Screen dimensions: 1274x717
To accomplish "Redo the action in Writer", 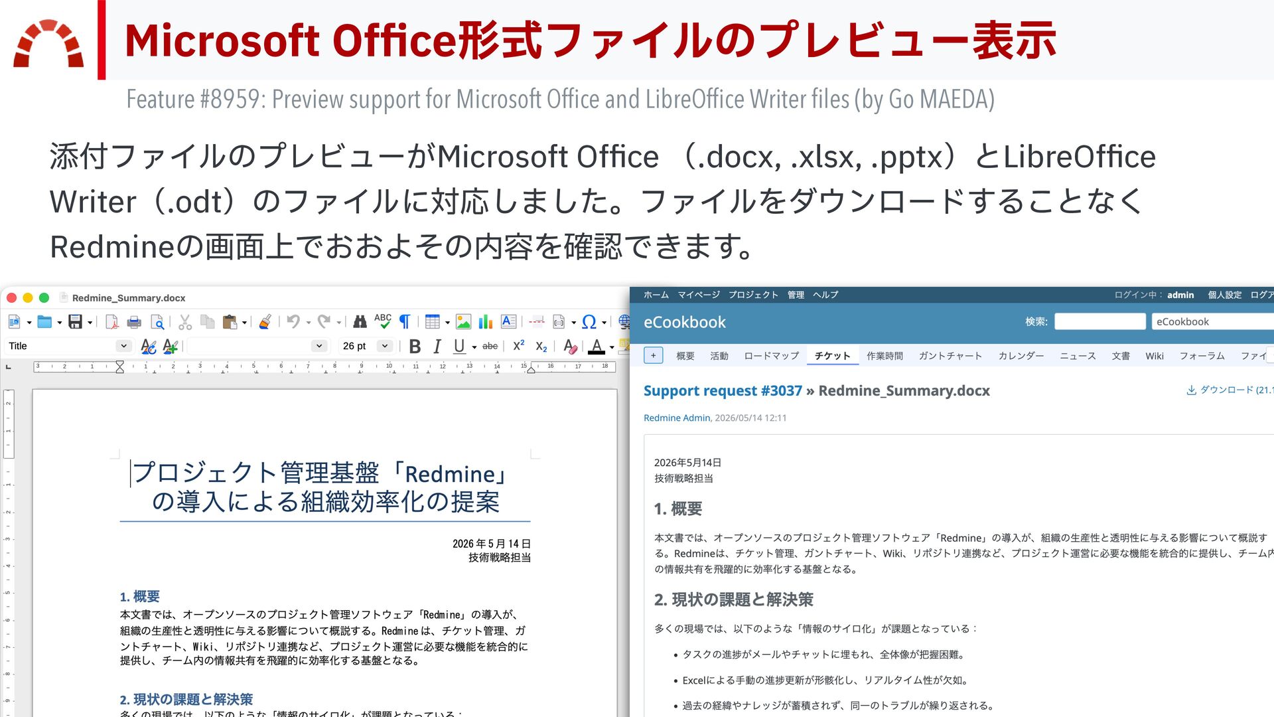I will click(324, 322).
